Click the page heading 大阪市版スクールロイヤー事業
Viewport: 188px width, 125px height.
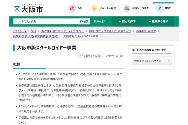[x=47, y=48]
